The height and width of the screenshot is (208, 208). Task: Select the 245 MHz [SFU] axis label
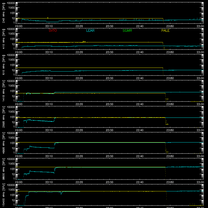click(3, 13)
